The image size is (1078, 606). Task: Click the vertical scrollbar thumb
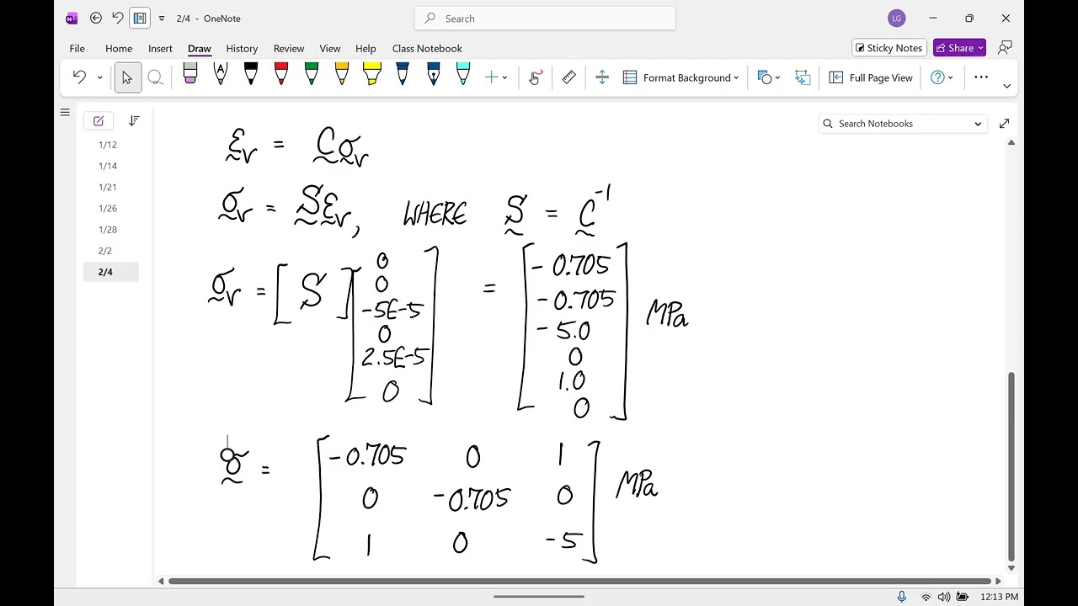(x=1011, y=466)
